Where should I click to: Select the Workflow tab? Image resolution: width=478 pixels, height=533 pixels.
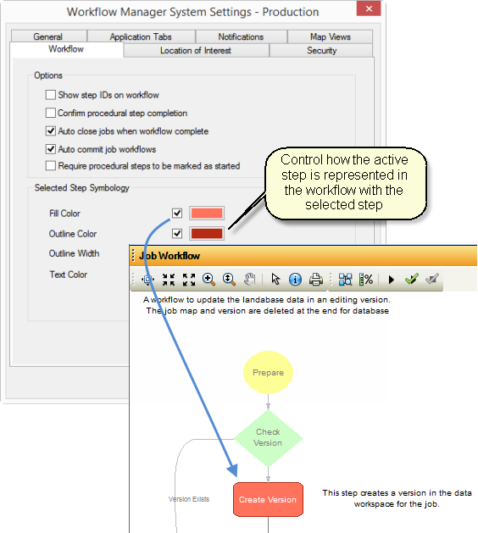tap(66, 49)
